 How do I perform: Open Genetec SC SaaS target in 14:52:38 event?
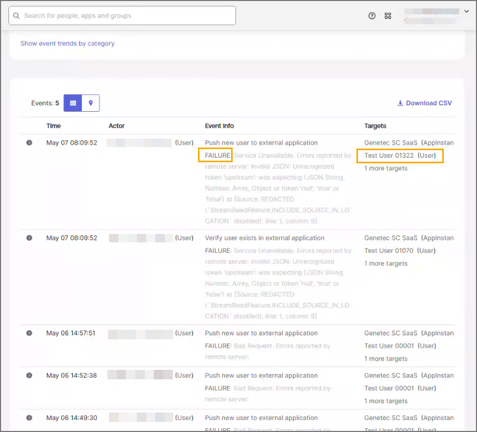click(409, 376)
